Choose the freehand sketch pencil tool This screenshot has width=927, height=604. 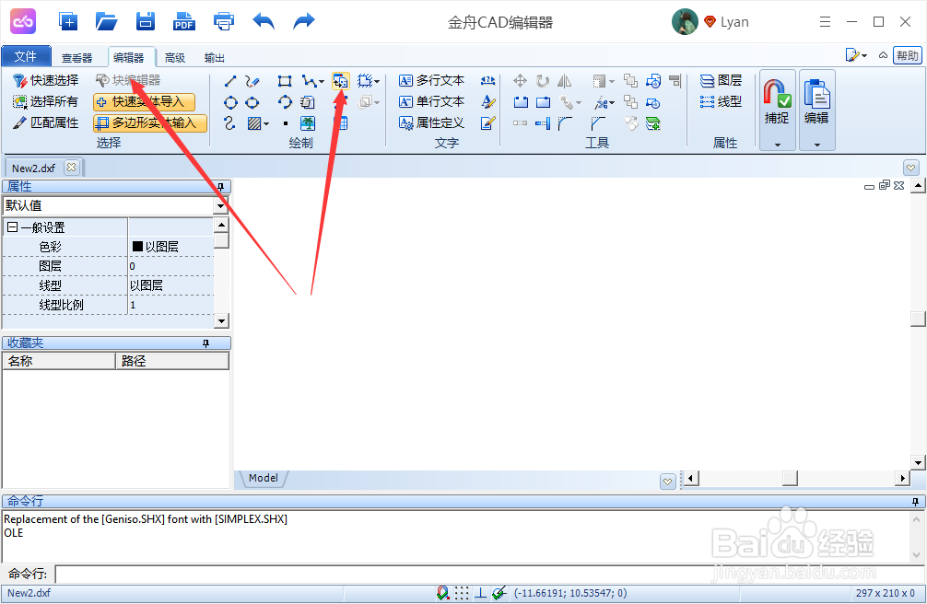(x=252, y=81)
